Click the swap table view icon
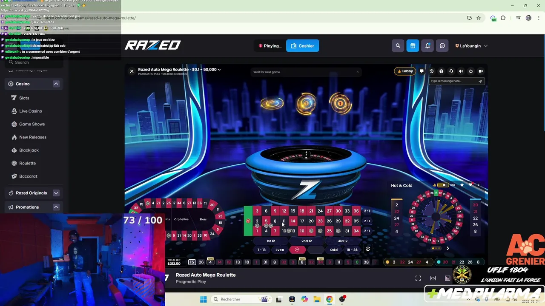The height and width of the screenshot is (306, 545). 368,249
